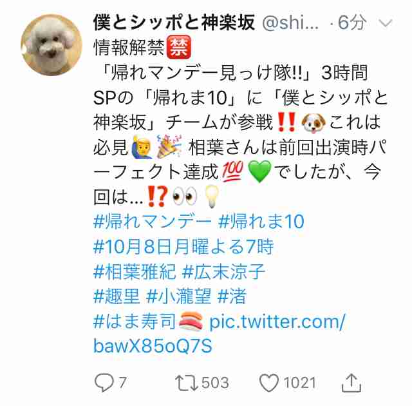Screen dimensions: 412x406
Task: Open the share tweet icon
Action: [x=351, y=383]
